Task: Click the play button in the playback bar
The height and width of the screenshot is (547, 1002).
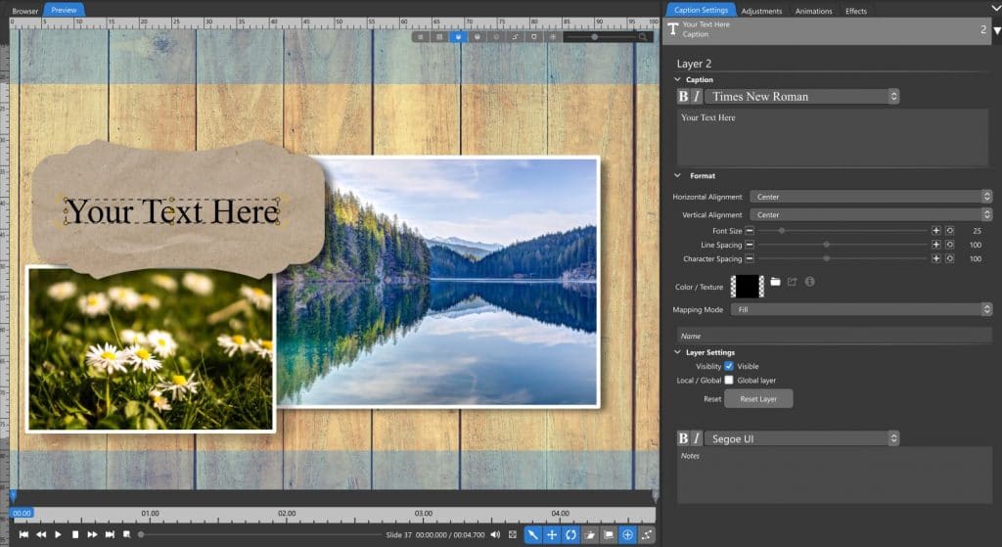Action: pyautogui.click(x=58, y=534)
